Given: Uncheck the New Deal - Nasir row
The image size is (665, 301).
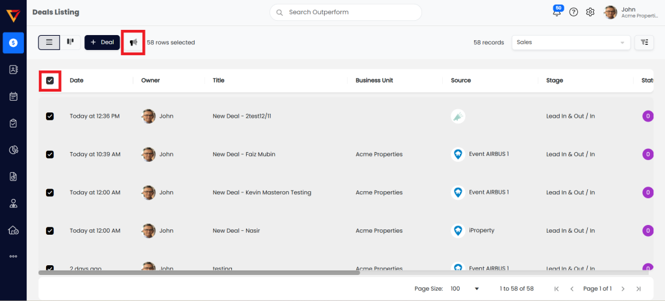Looking at the screenshot, I should (50, 231).
